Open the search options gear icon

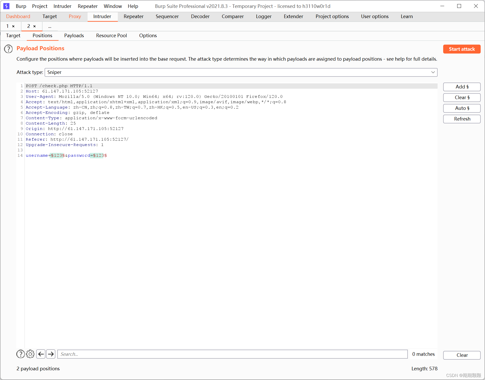click(30, 354)
